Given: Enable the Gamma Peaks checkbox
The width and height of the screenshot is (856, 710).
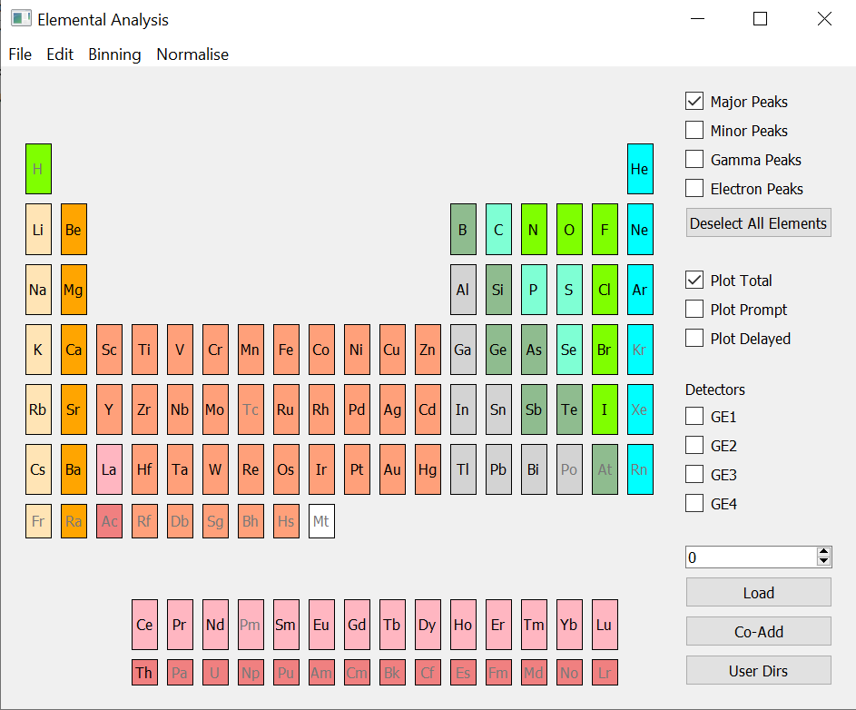Looking at the screenshot, I should [x=694, y=160].
